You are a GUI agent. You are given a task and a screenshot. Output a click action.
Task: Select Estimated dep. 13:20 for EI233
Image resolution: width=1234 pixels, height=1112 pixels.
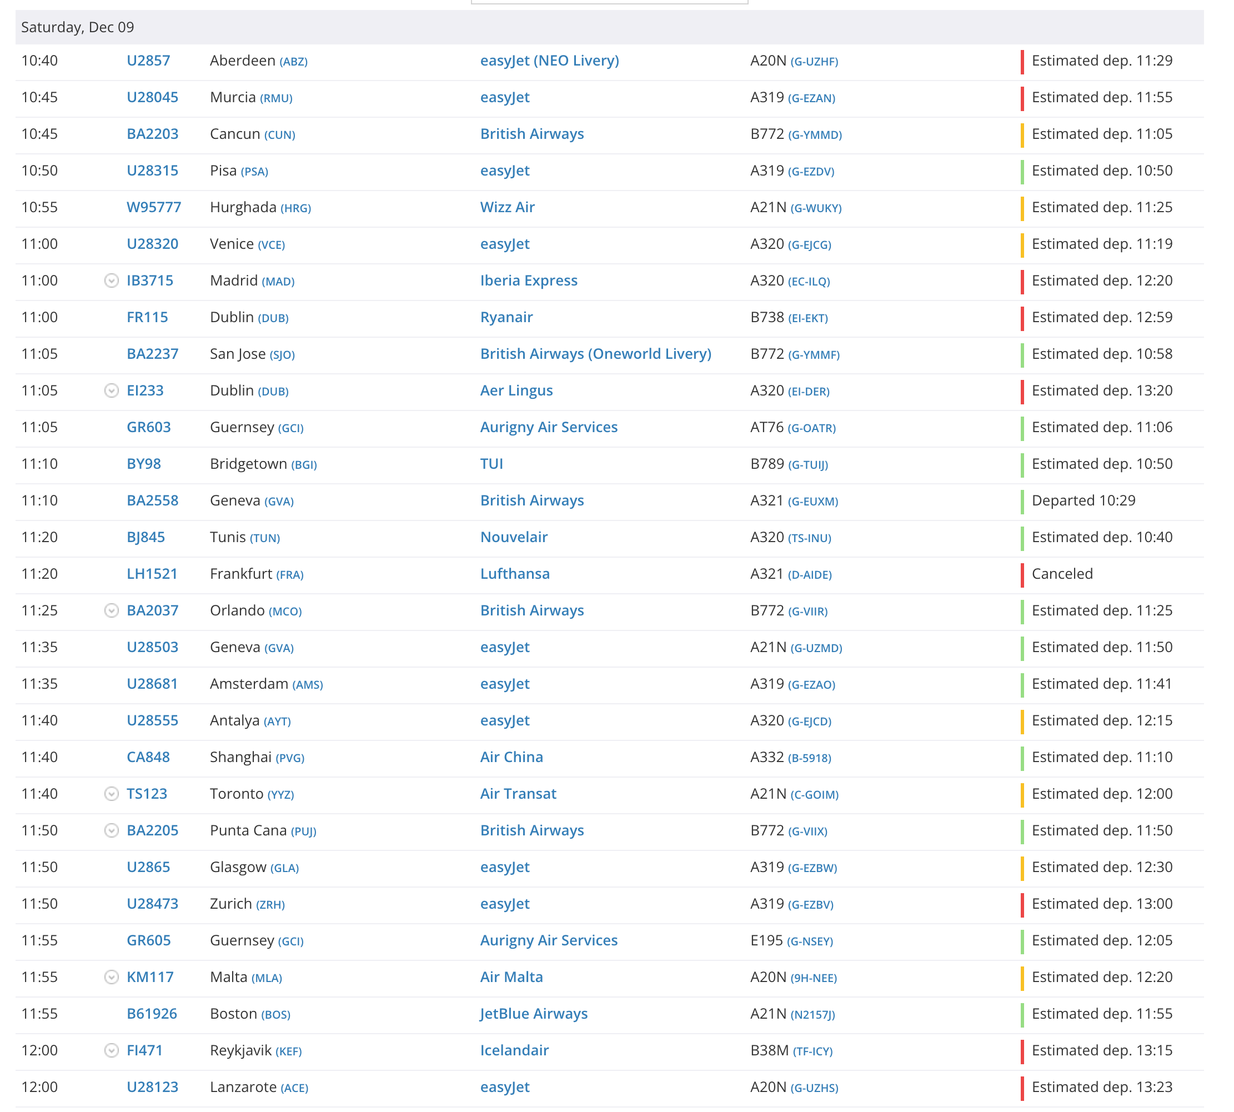tap(1102, 390)
